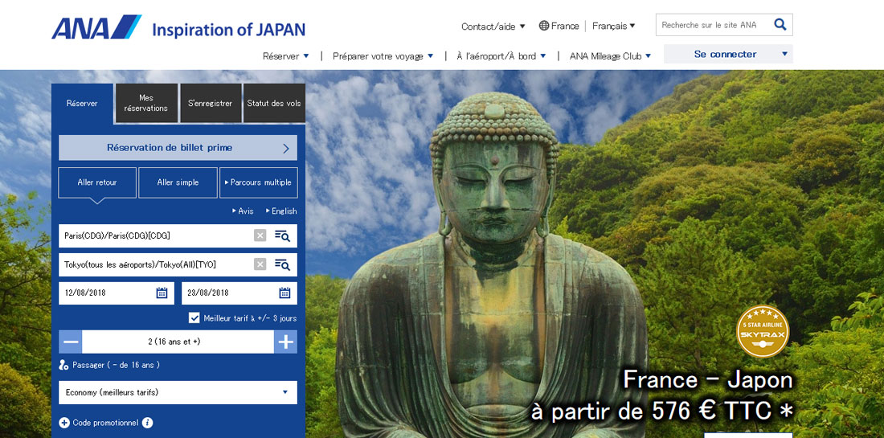This screenshot has width=884, height=438.
Task: Open the Economy class dropdown
Action: pyautogui.click(x=178, y=392)
